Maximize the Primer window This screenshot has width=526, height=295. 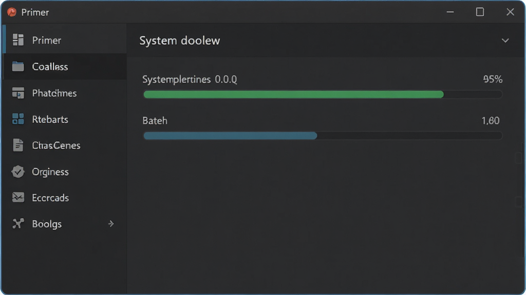pyautogui.click(x=480, y=12)
